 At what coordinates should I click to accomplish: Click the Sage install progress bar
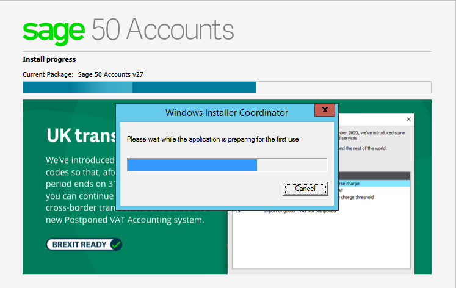(227, 87)
